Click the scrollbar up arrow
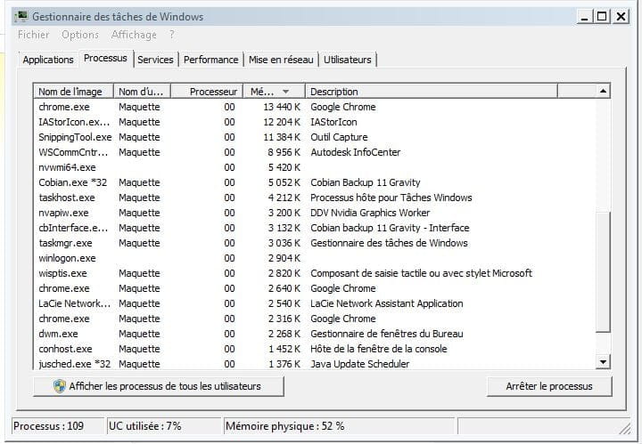The width and height of the screenshot is (642, 444). click(x=603, y=91)
